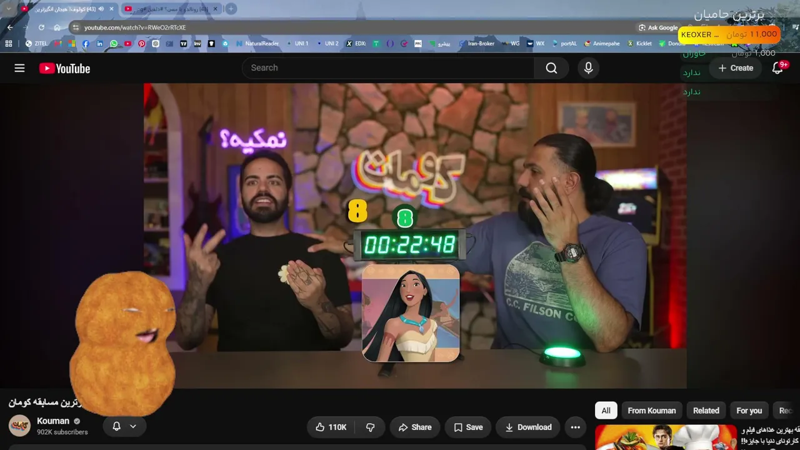Start voice search with the microphone

(x=588, y=68)
